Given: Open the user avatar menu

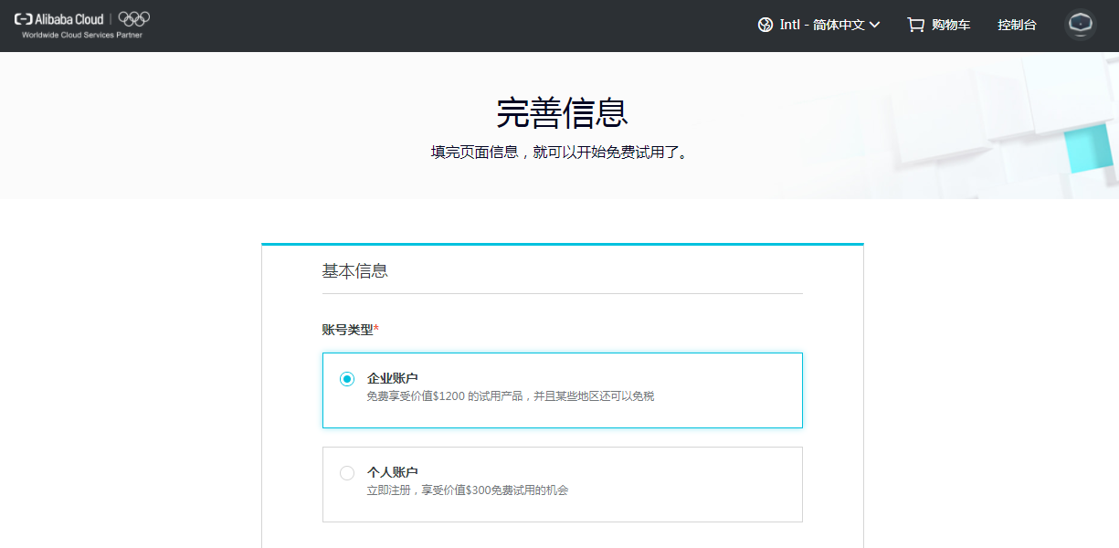Looking at the screenshot, I should click(x=1081, y=25).
